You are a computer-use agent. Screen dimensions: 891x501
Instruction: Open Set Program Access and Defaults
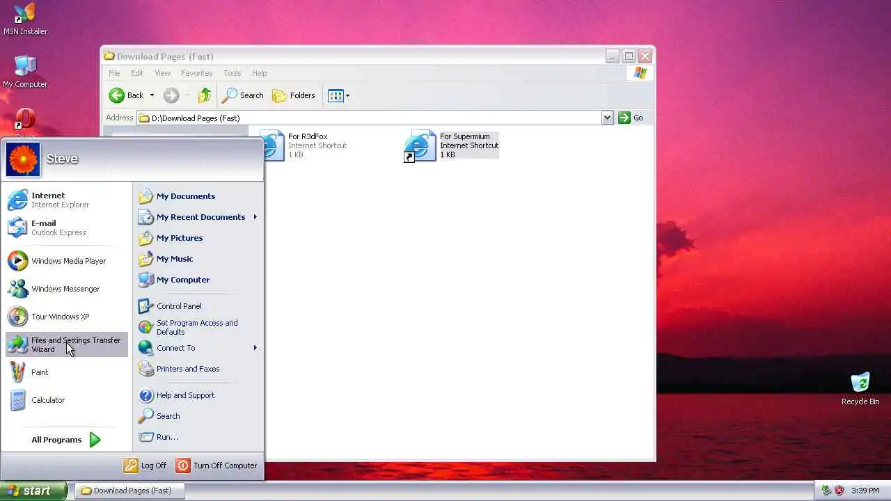198,327
